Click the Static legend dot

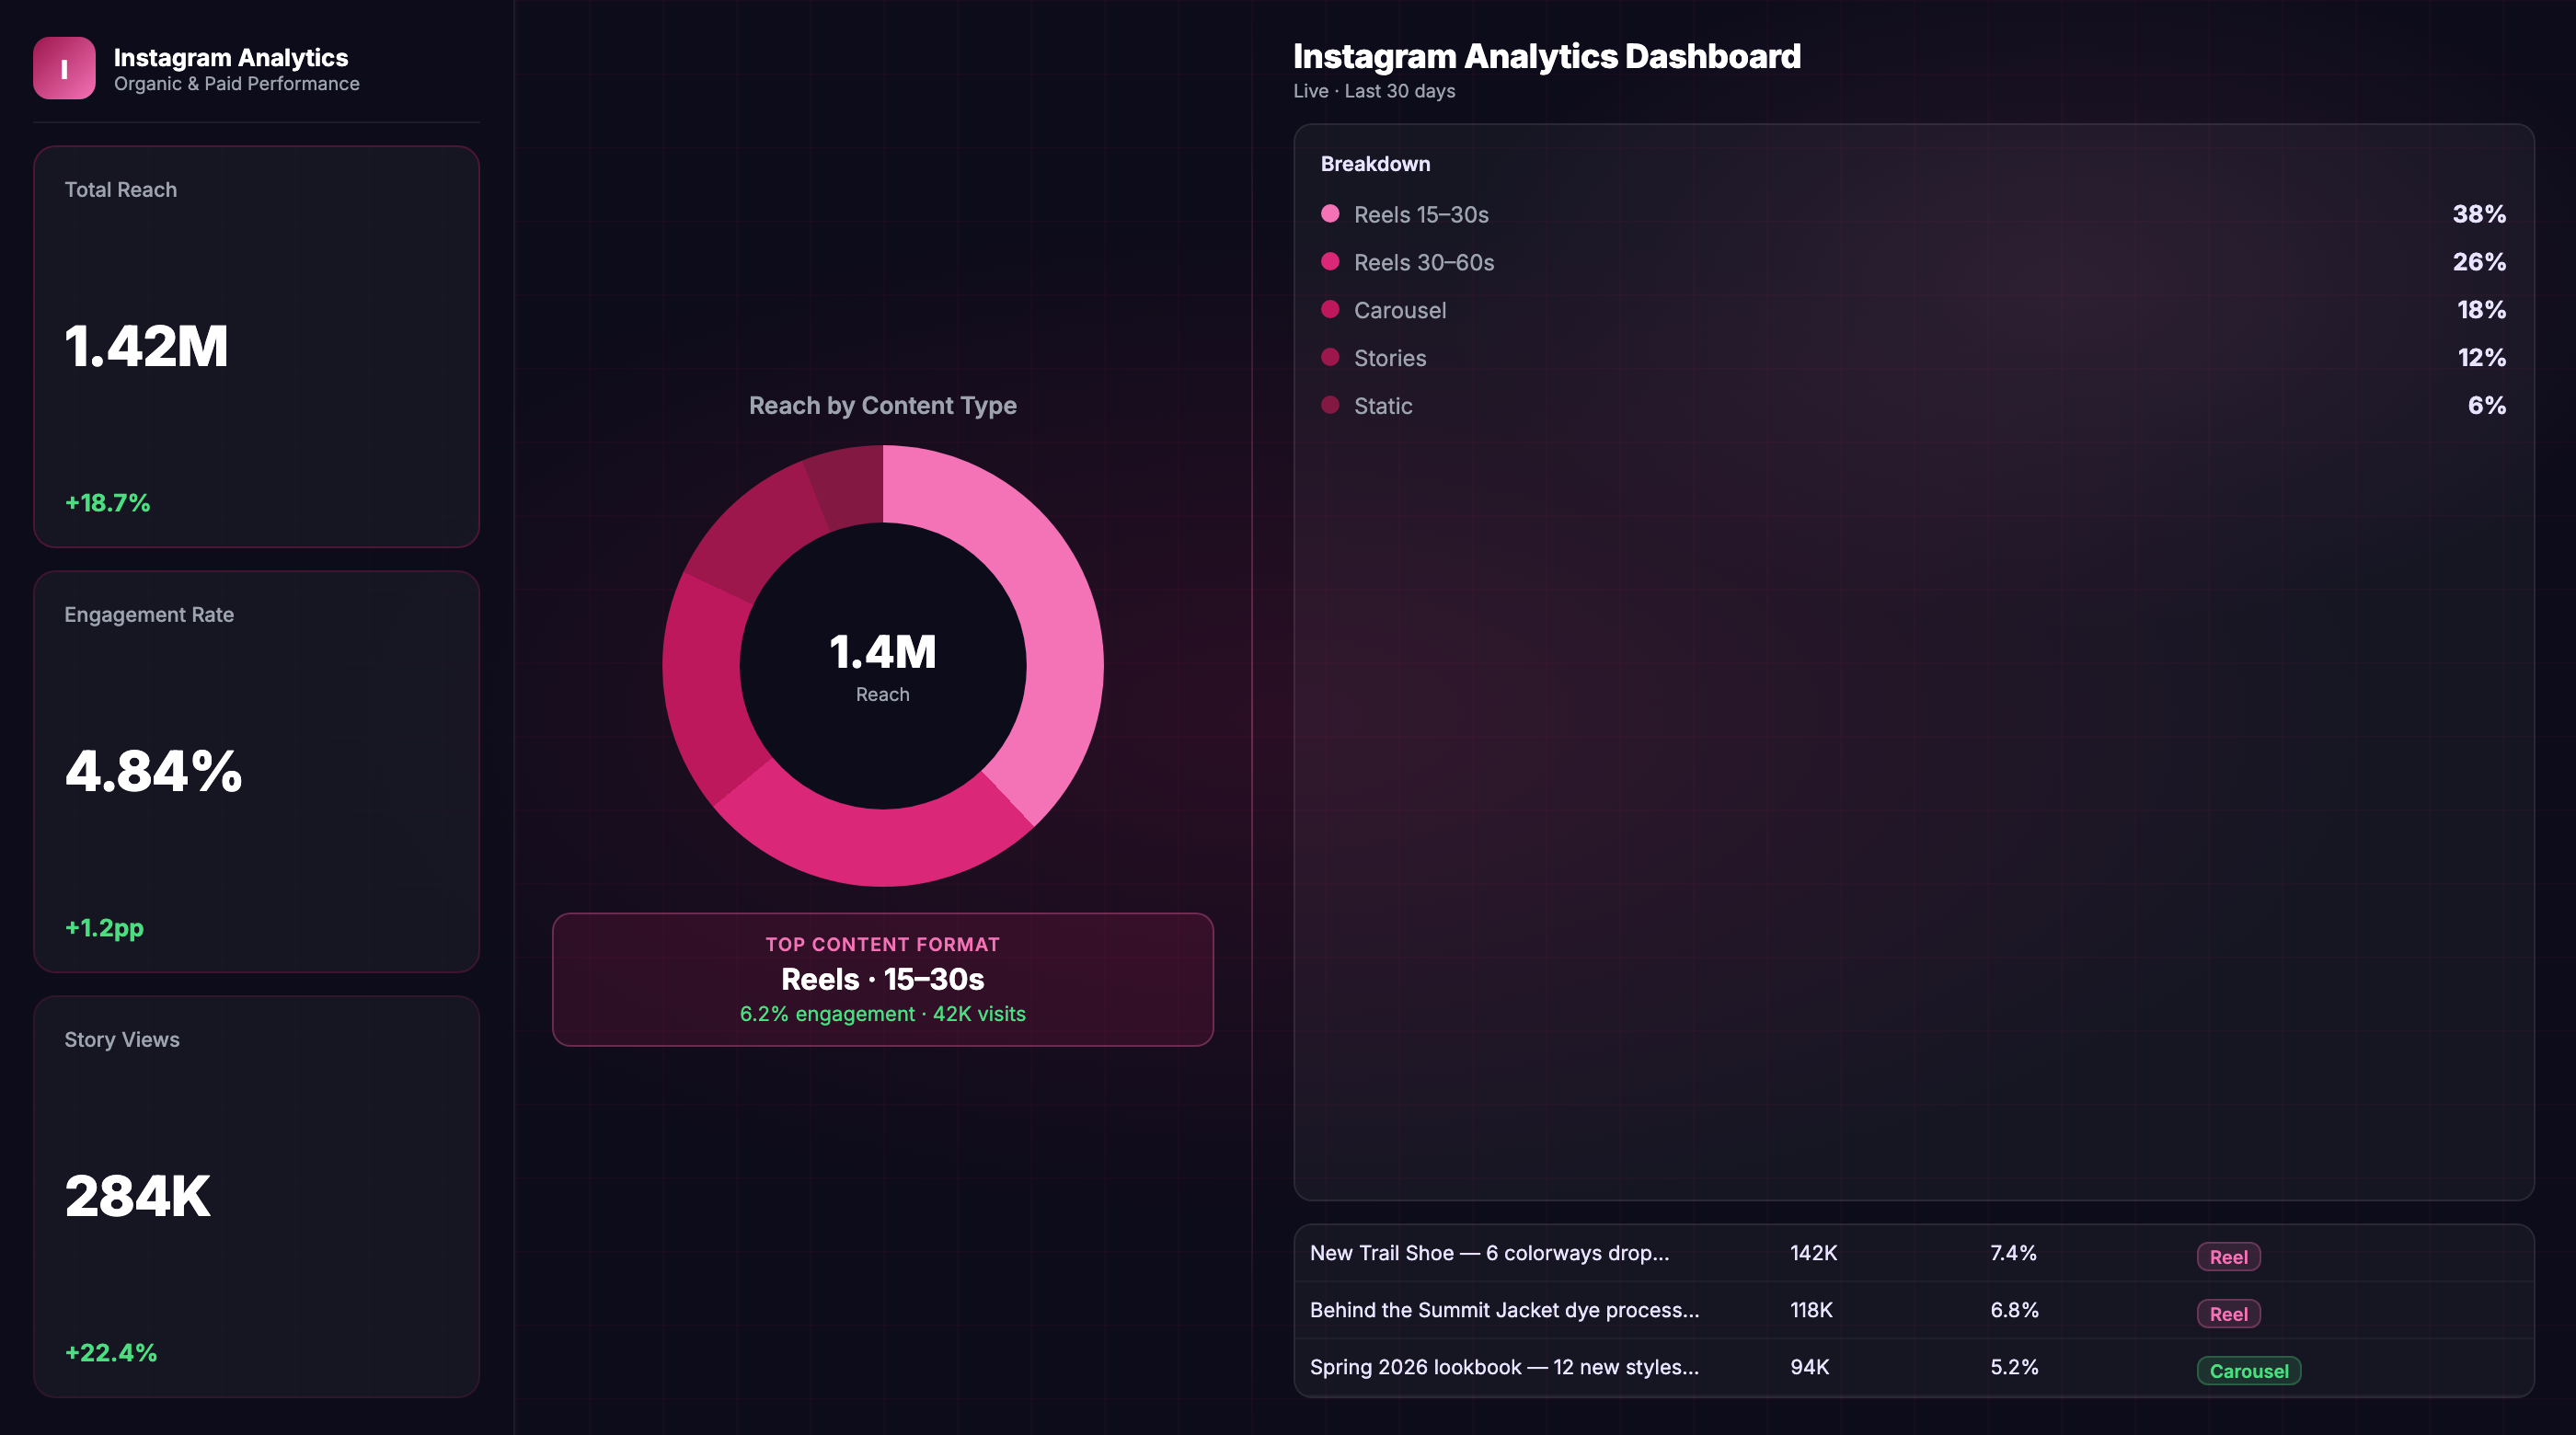coord(1330,406)
